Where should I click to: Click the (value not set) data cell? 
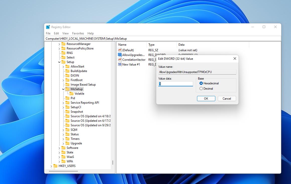point(188,50)
